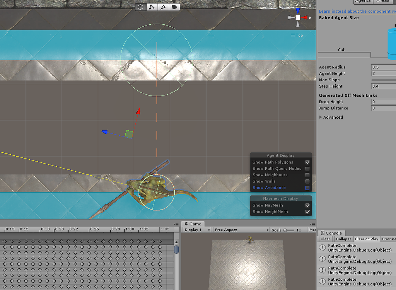This screenshot has width=396, height=290.
Task: Select the polygon volume tool
Action: [174, 7]
